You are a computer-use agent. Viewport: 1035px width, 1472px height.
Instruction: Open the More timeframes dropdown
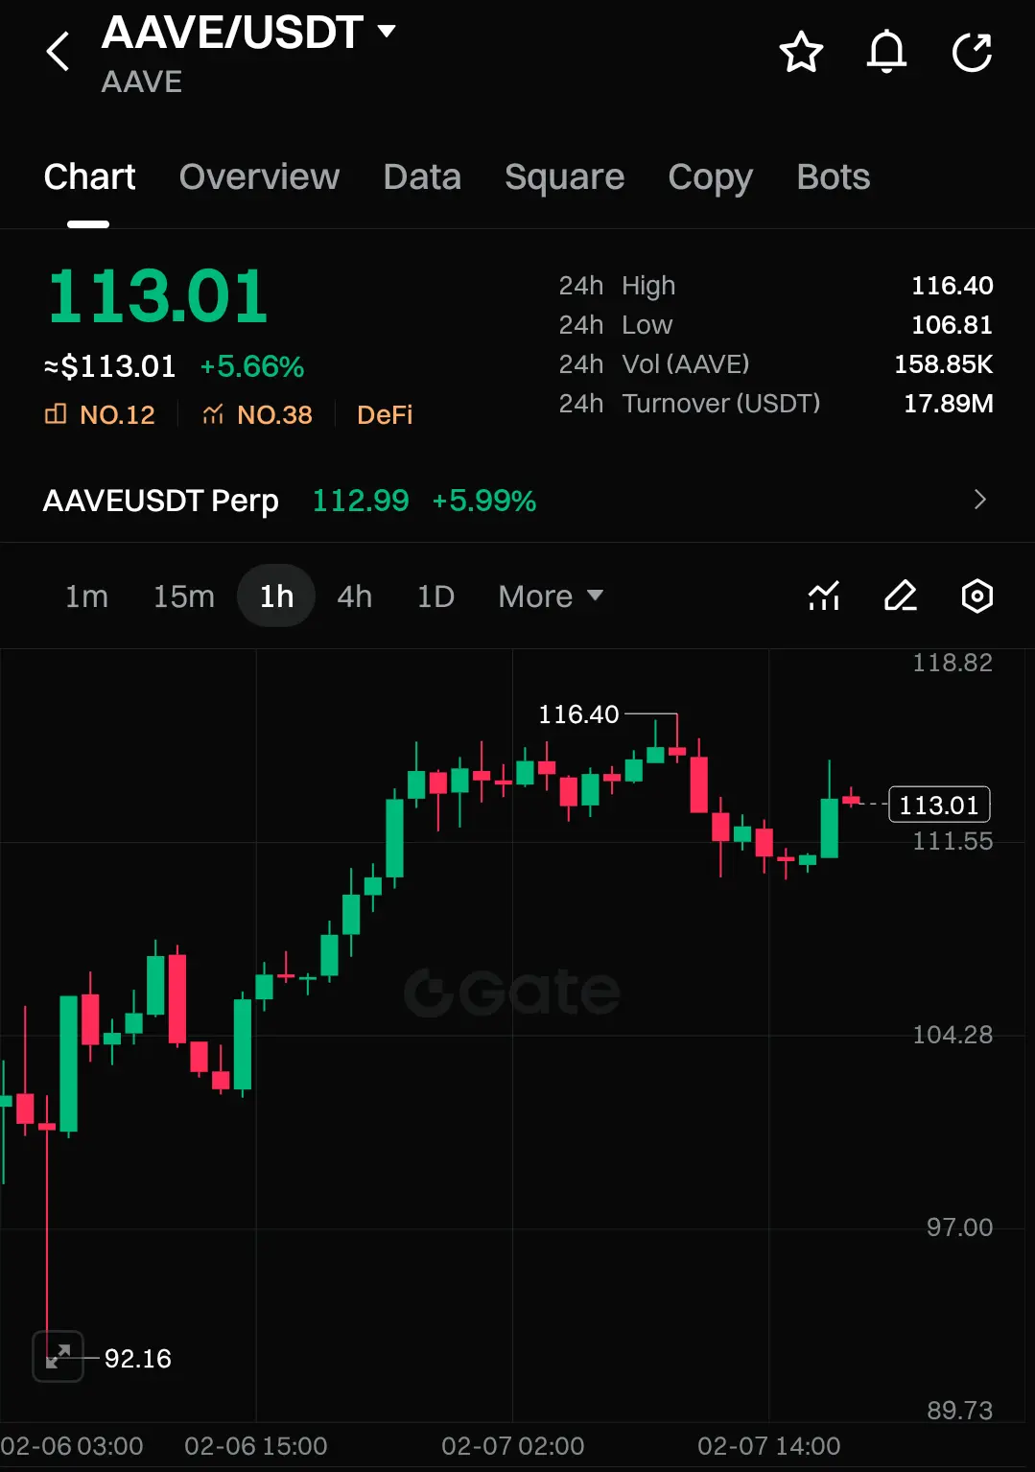pos(551,596)
